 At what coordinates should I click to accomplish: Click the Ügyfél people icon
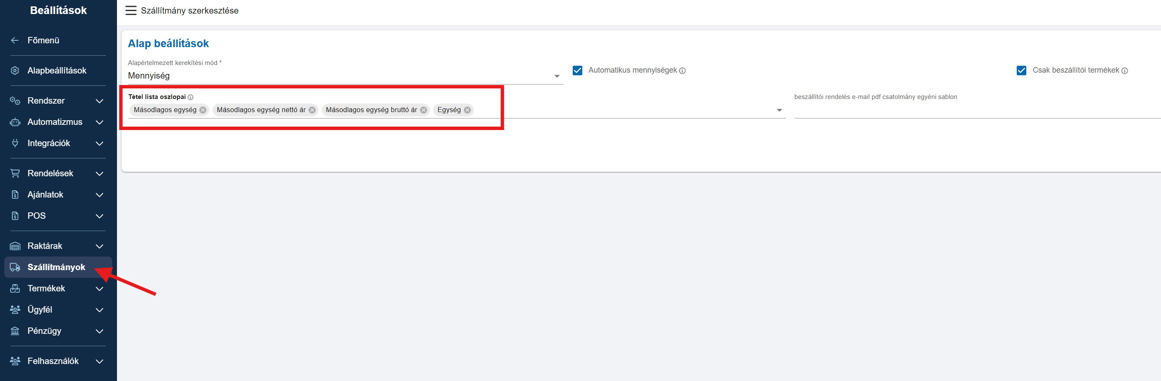15,309
